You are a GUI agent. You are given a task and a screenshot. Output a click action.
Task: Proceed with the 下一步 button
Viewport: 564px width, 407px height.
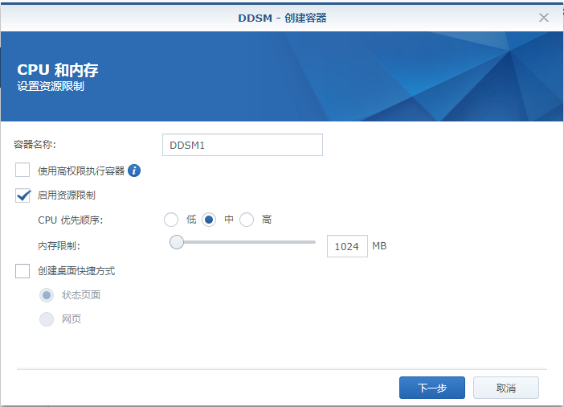[431, 388]
